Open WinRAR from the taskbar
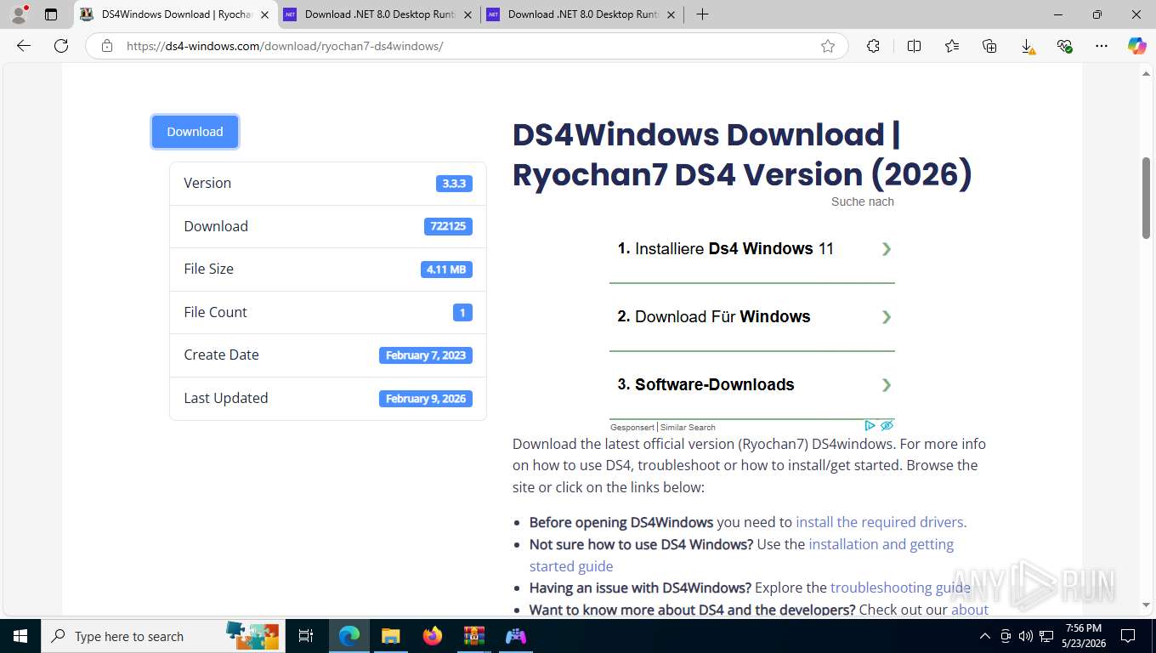This screenshot has width=1156, height=653. point(473,636)
